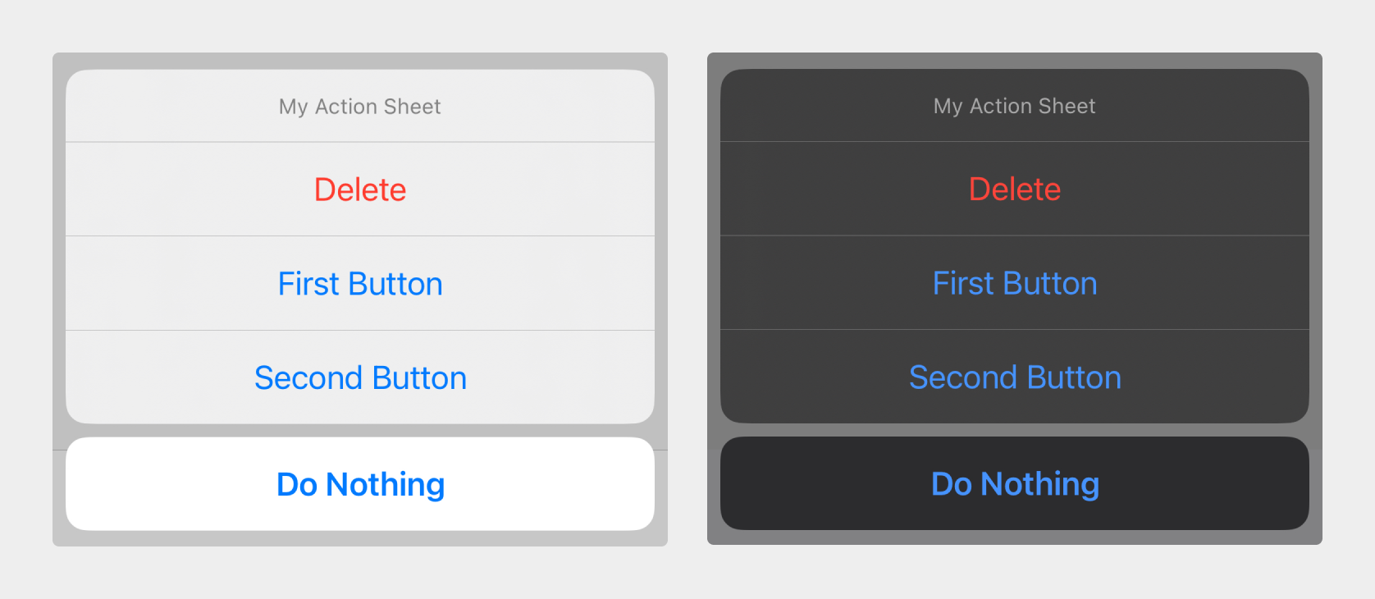Click the light sheet's My Action Sheet title

[x=360, y=107]
